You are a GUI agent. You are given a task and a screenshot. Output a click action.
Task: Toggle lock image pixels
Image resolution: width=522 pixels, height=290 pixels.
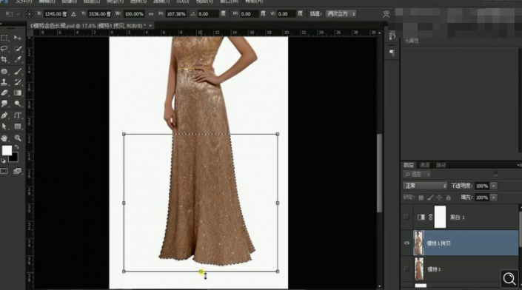pyautogui.click(x=430, y=198)
